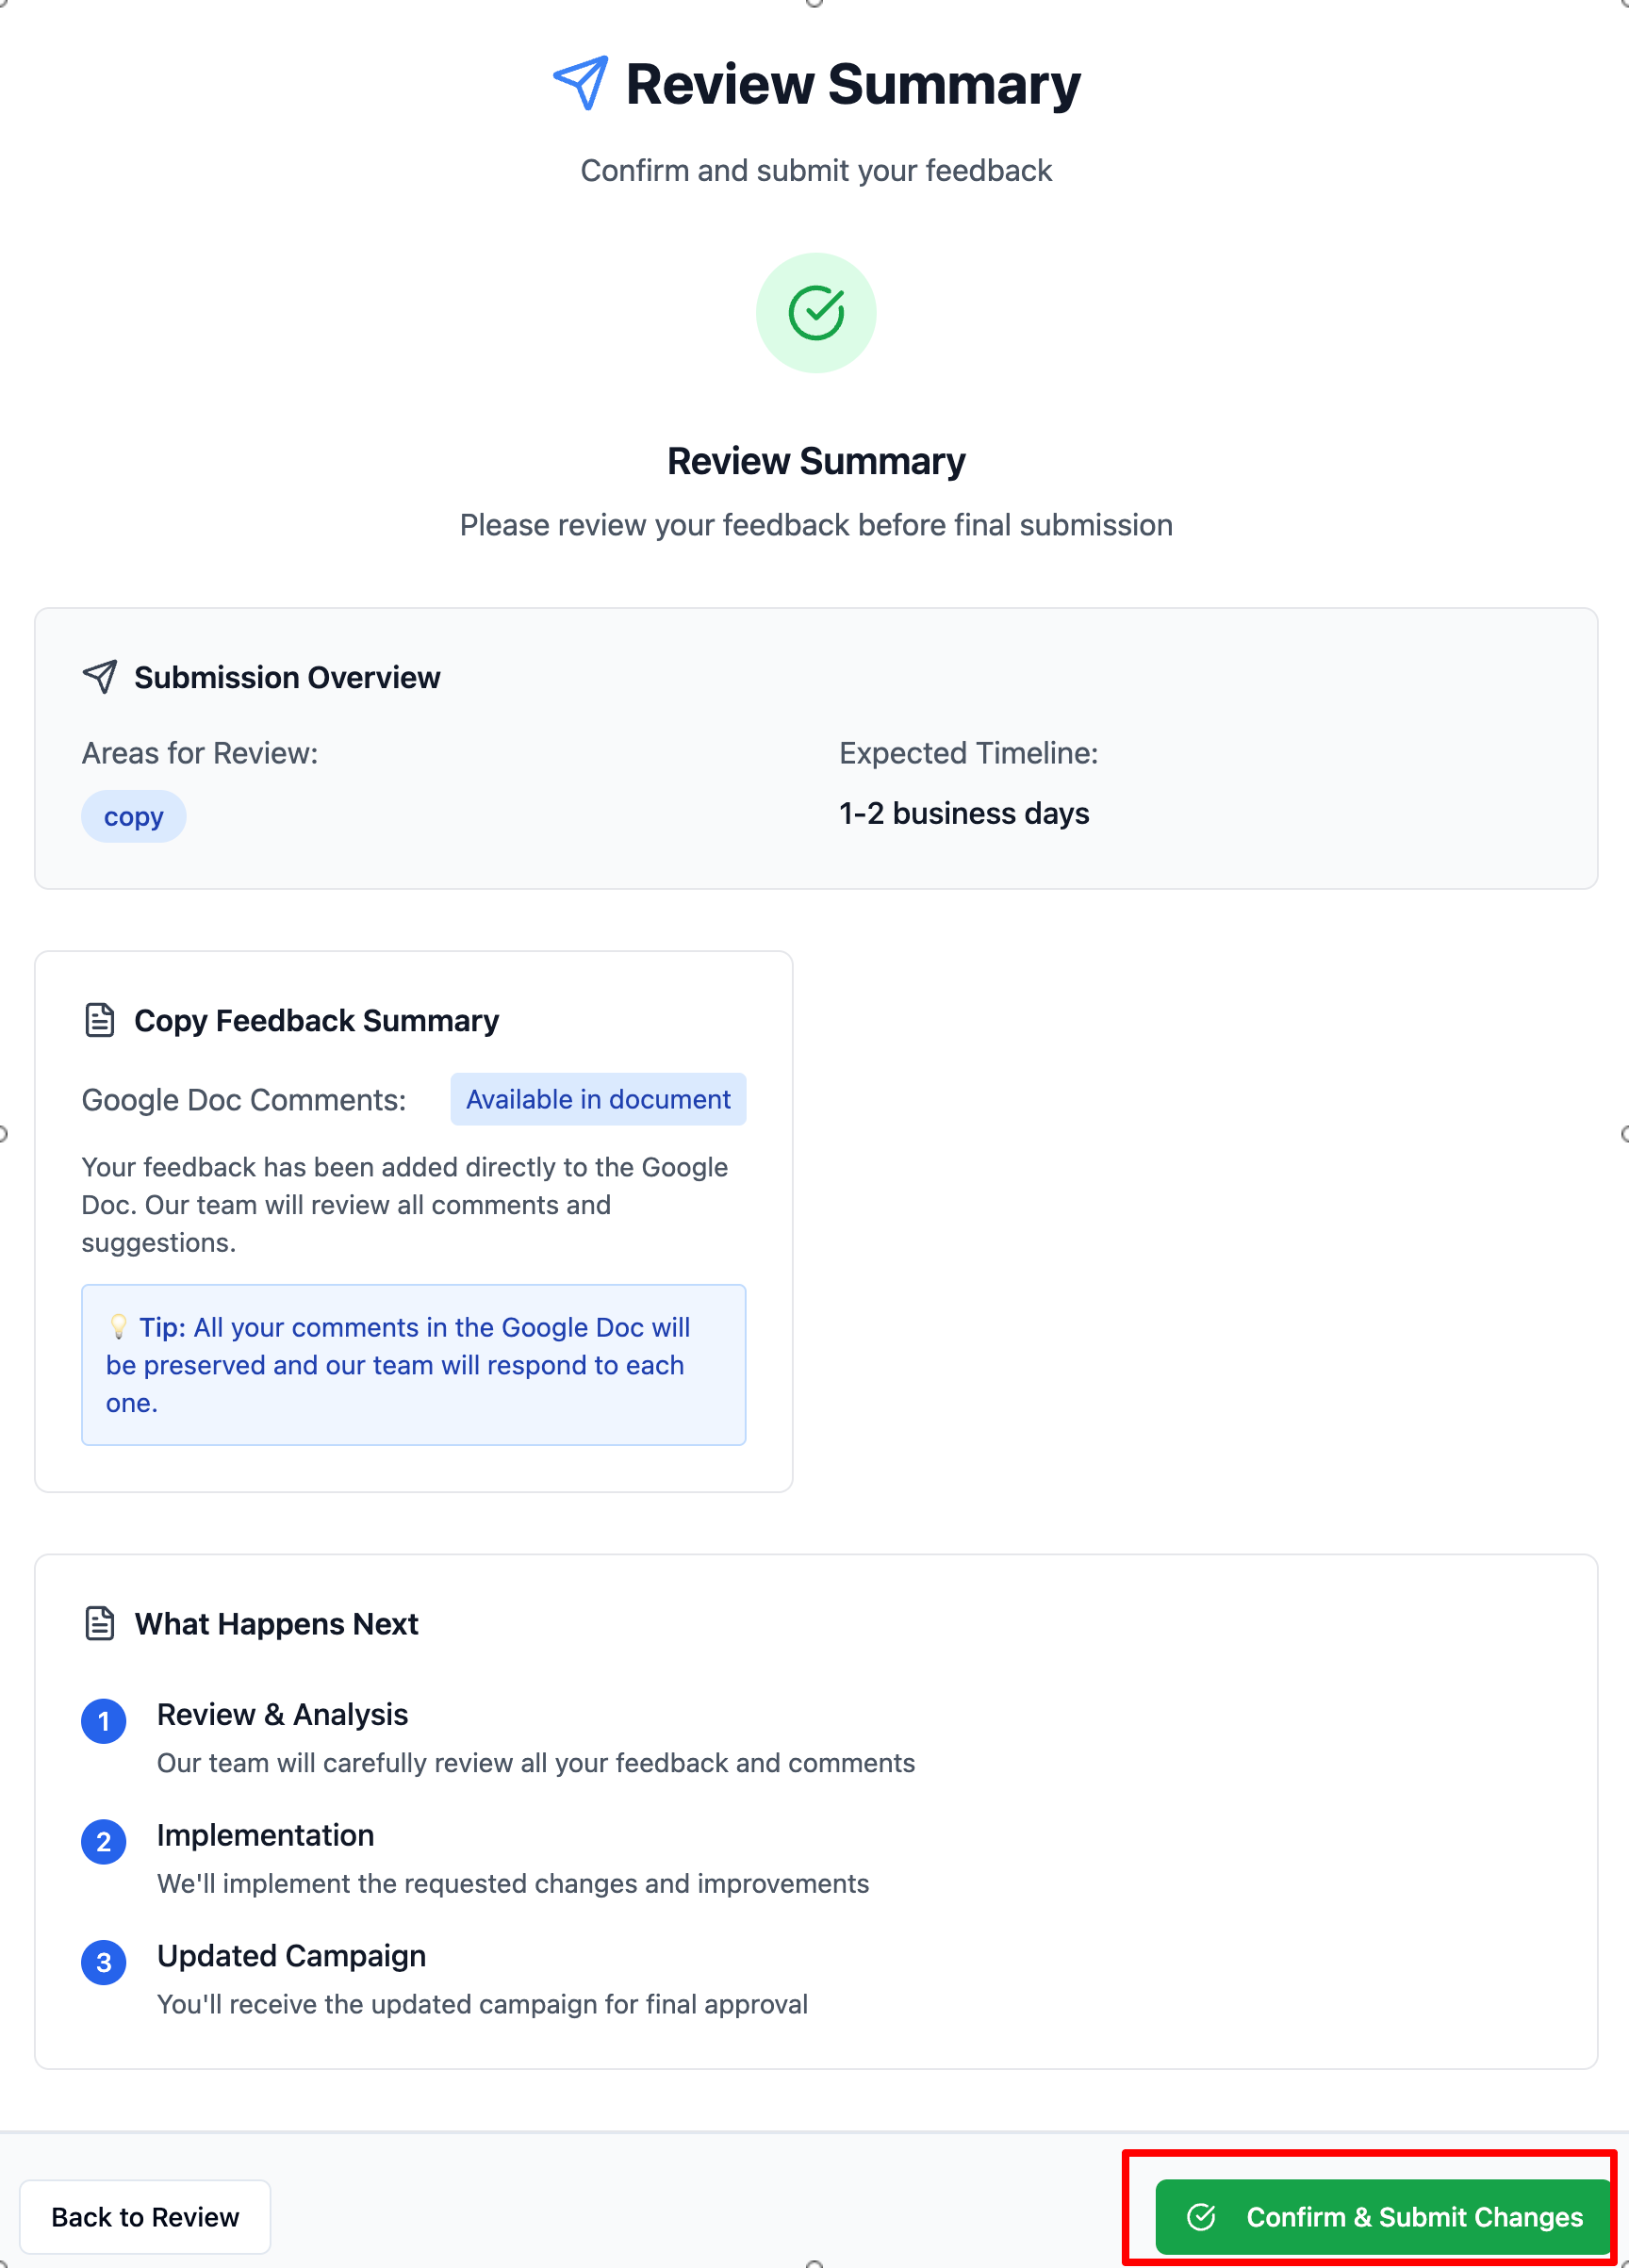Select the step 1 numbered circle
The height and width of the screenshot is (2268, 1629).
pyautogui.click(x=104, y=1721)
